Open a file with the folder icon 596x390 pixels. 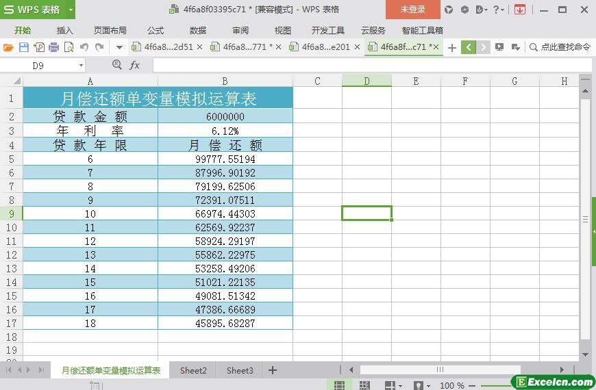point(8,47)
